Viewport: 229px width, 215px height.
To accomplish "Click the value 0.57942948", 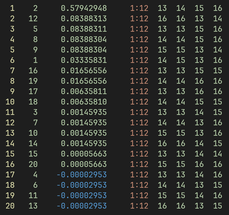I will pyautogui.click(x=84, y=8).
